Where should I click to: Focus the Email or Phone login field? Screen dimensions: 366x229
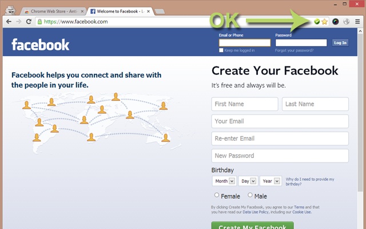pyautogui.click(x=245, y=43)
